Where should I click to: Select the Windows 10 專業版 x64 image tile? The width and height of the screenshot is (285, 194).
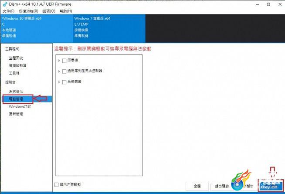37,28
